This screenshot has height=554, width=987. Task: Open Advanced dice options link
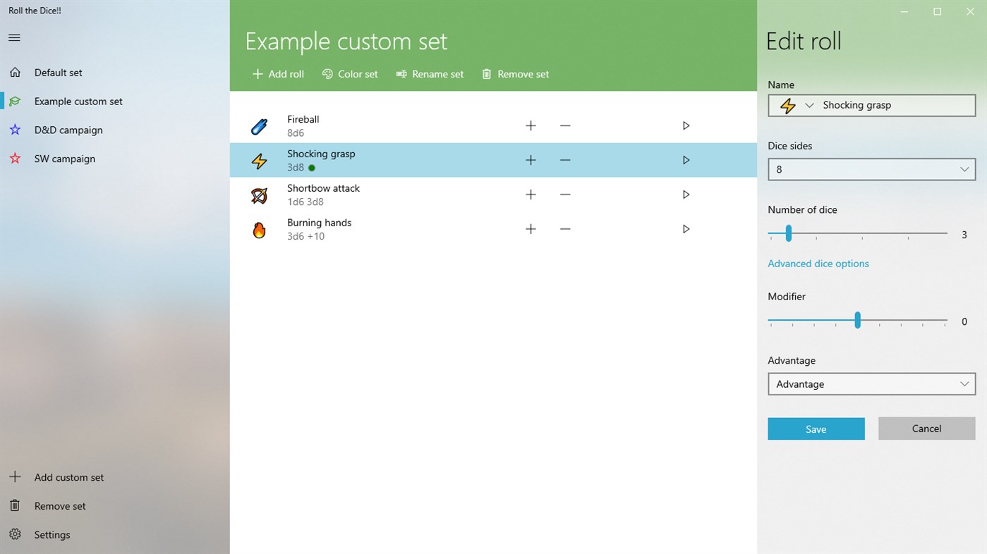[818, 264]
